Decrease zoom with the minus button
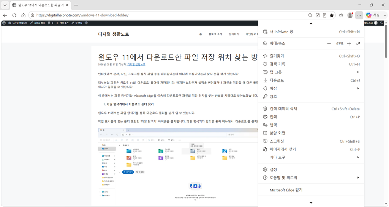389x207 pixels. 329,44
